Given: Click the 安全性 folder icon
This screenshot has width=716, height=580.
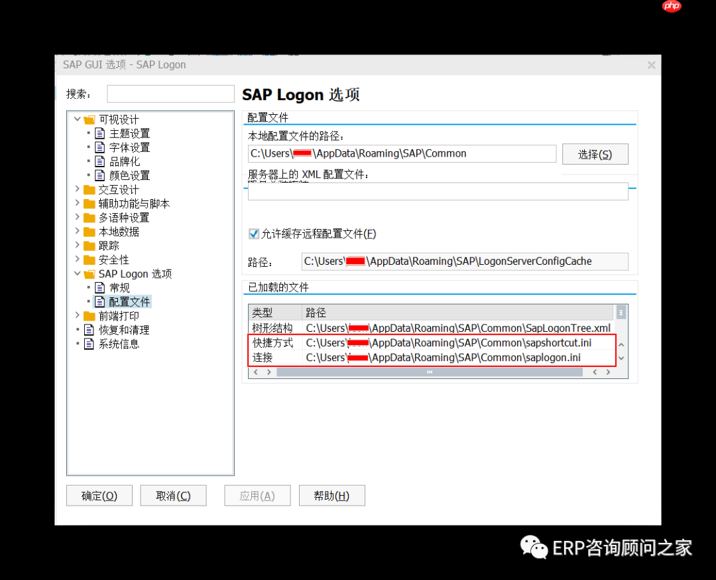Looking at the screenshot, I should [x=89, y=259].
